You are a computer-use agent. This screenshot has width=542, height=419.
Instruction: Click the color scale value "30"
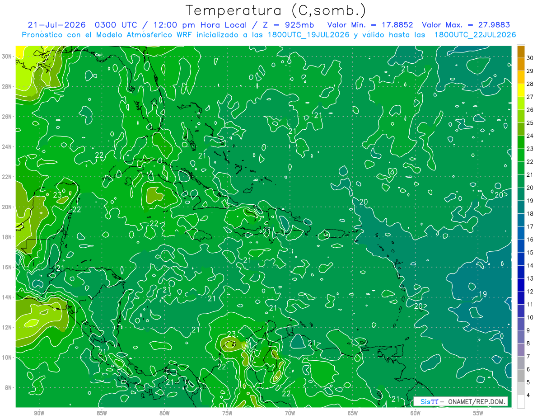coord(531,58)
